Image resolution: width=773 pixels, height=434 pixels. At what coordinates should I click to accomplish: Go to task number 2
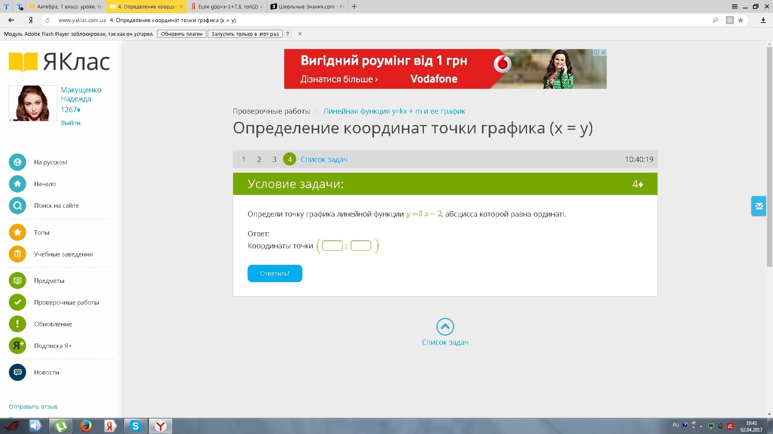259,160
